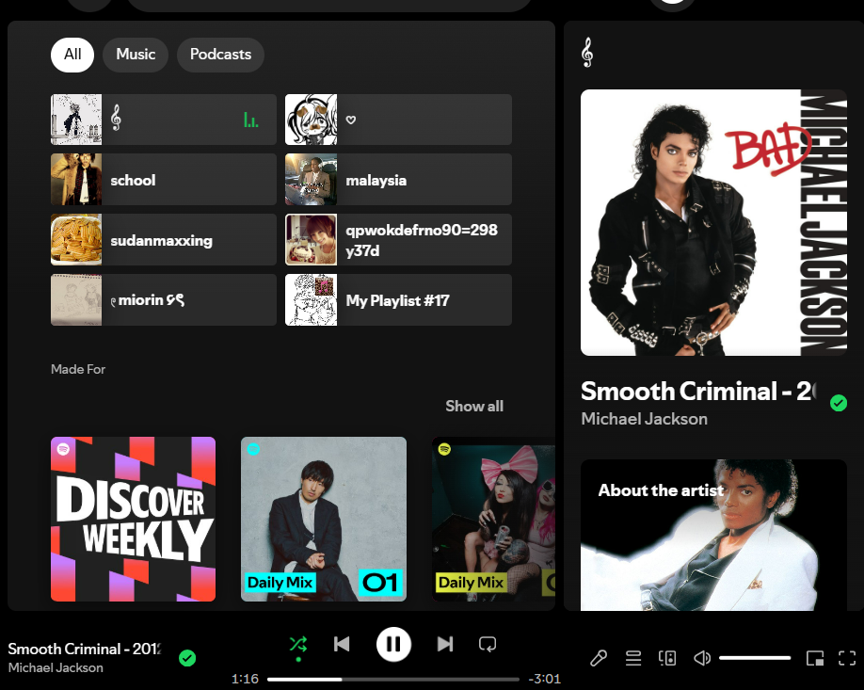Open the lyrics microphone view

[599, 658]
